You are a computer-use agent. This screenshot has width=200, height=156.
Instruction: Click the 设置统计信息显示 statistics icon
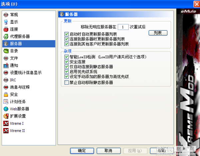click(x=6, y=73)
